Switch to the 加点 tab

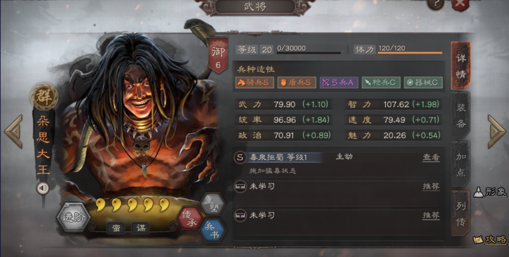pos(461,164)
